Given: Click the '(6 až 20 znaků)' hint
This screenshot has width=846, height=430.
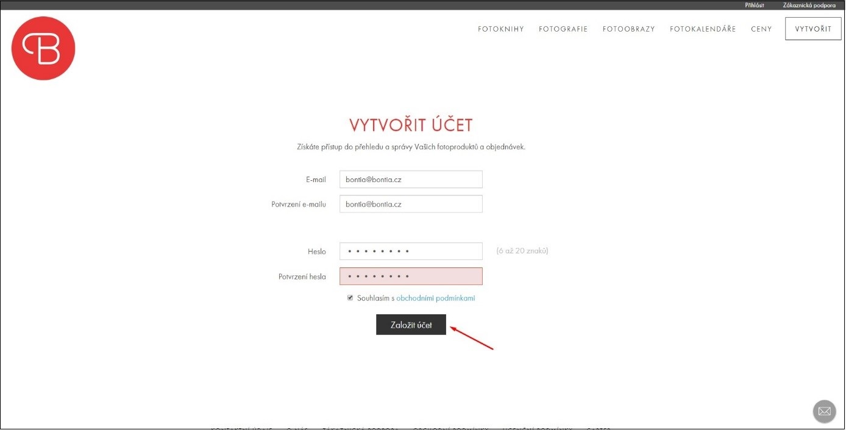Looking at the screenshot, I should tap(522, 251).
